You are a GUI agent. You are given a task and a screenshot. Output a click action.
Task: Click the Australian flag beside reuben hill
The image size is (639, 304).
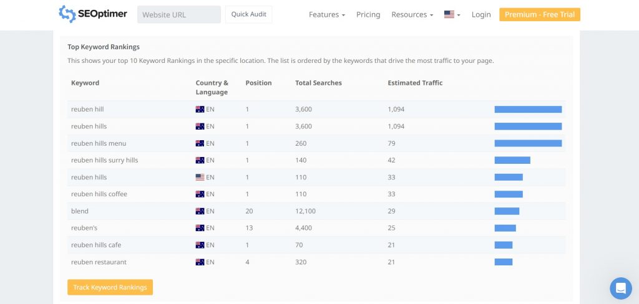click(200, 109)
